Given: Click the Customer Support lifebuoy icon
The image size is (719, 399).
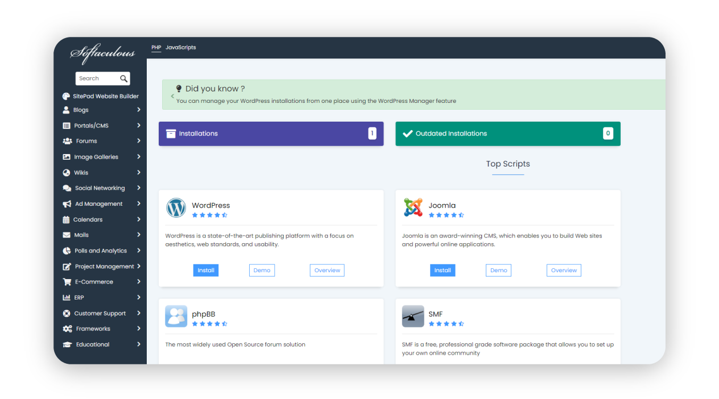Looking at the screenshot, I should (x=67, y=313).
